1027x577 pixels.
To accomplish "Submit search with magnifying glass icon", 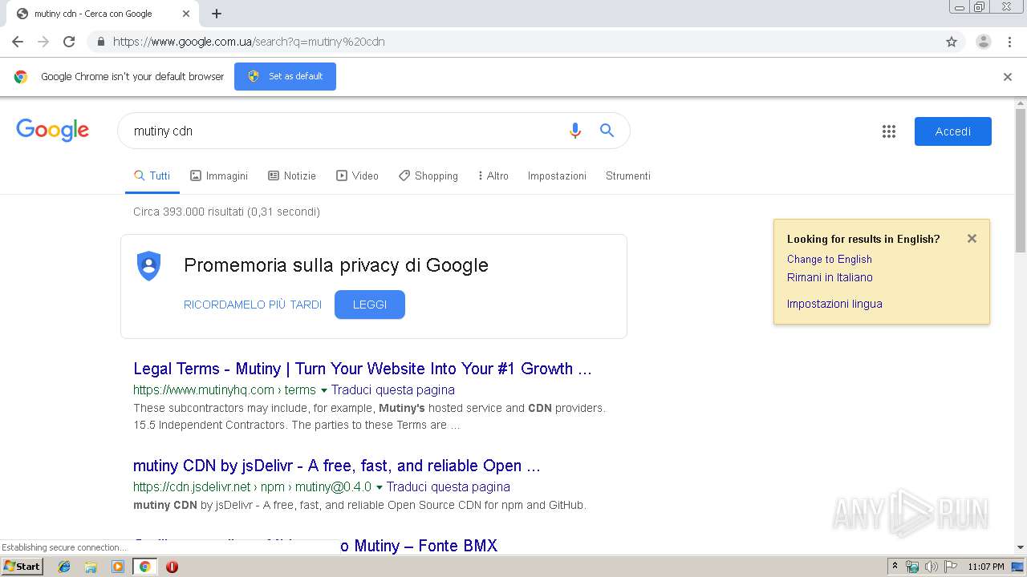I will [x=607, y=131].
